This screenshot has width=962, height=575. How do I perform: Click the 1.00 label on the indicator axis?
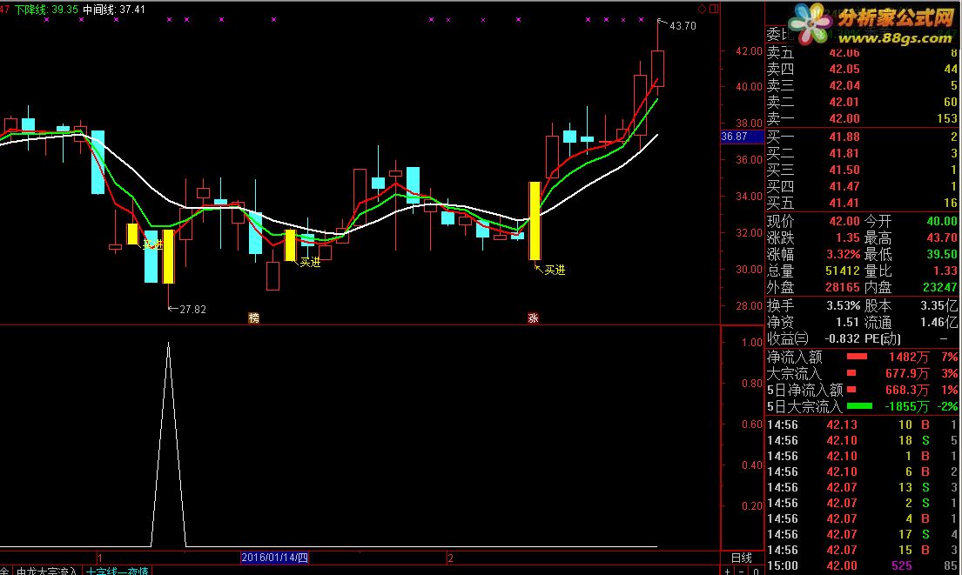(x=752, y=342)
